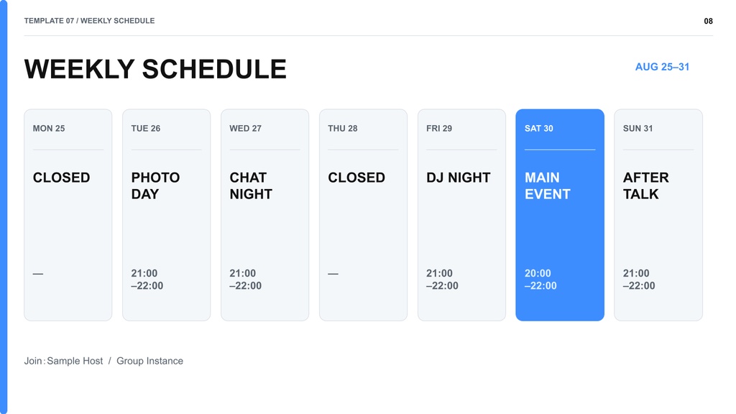Viewport: 736px width, 414px height.
Task: Open the CHAT NIGHT card on Wednesday
Action: point(264,215)
